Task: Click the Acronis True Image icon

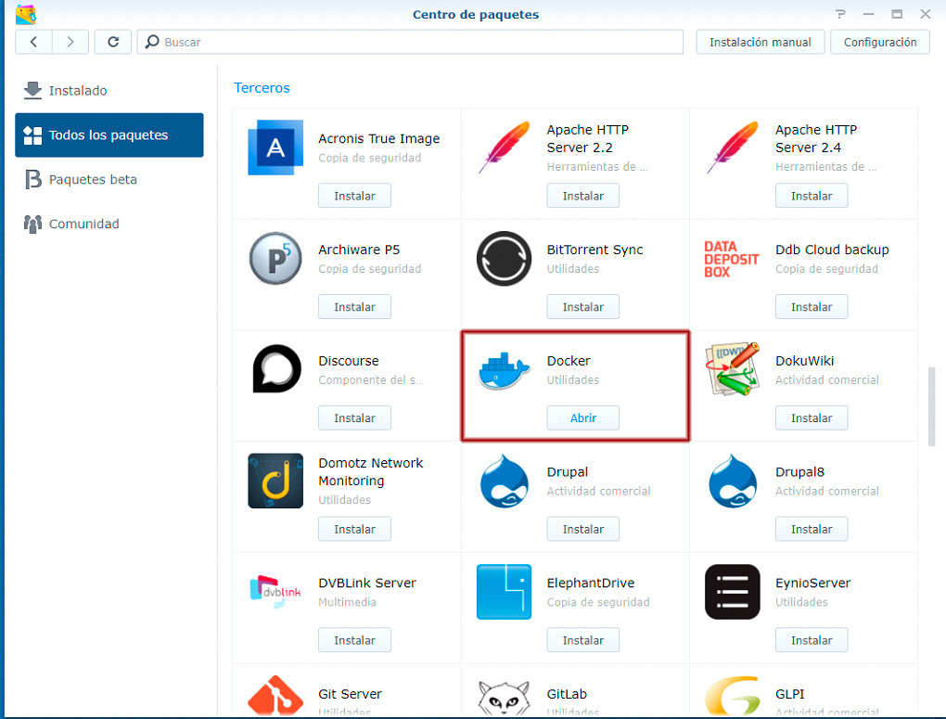Action: (x=275, y=148)
